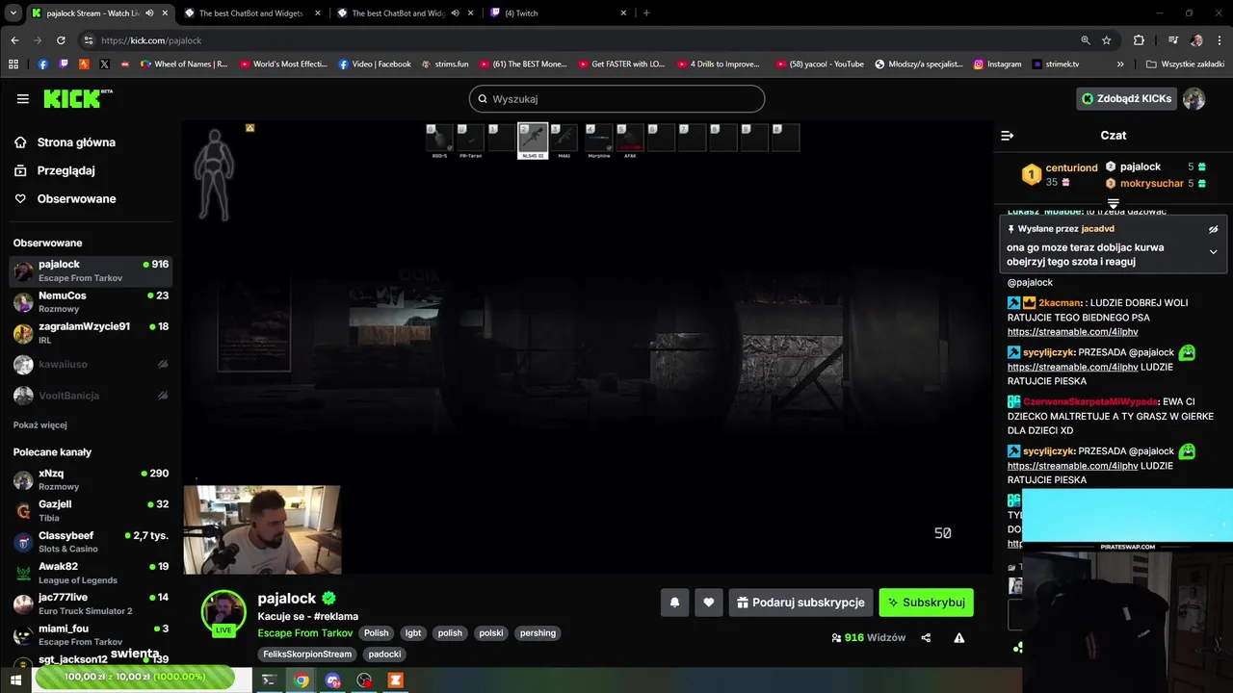Toggle the follow heart button
Viewport: 1233px width, 693px height.
click(709, 603)
